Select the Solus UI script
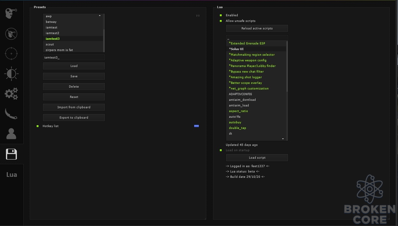398x226 pixels. coord(256,49)
